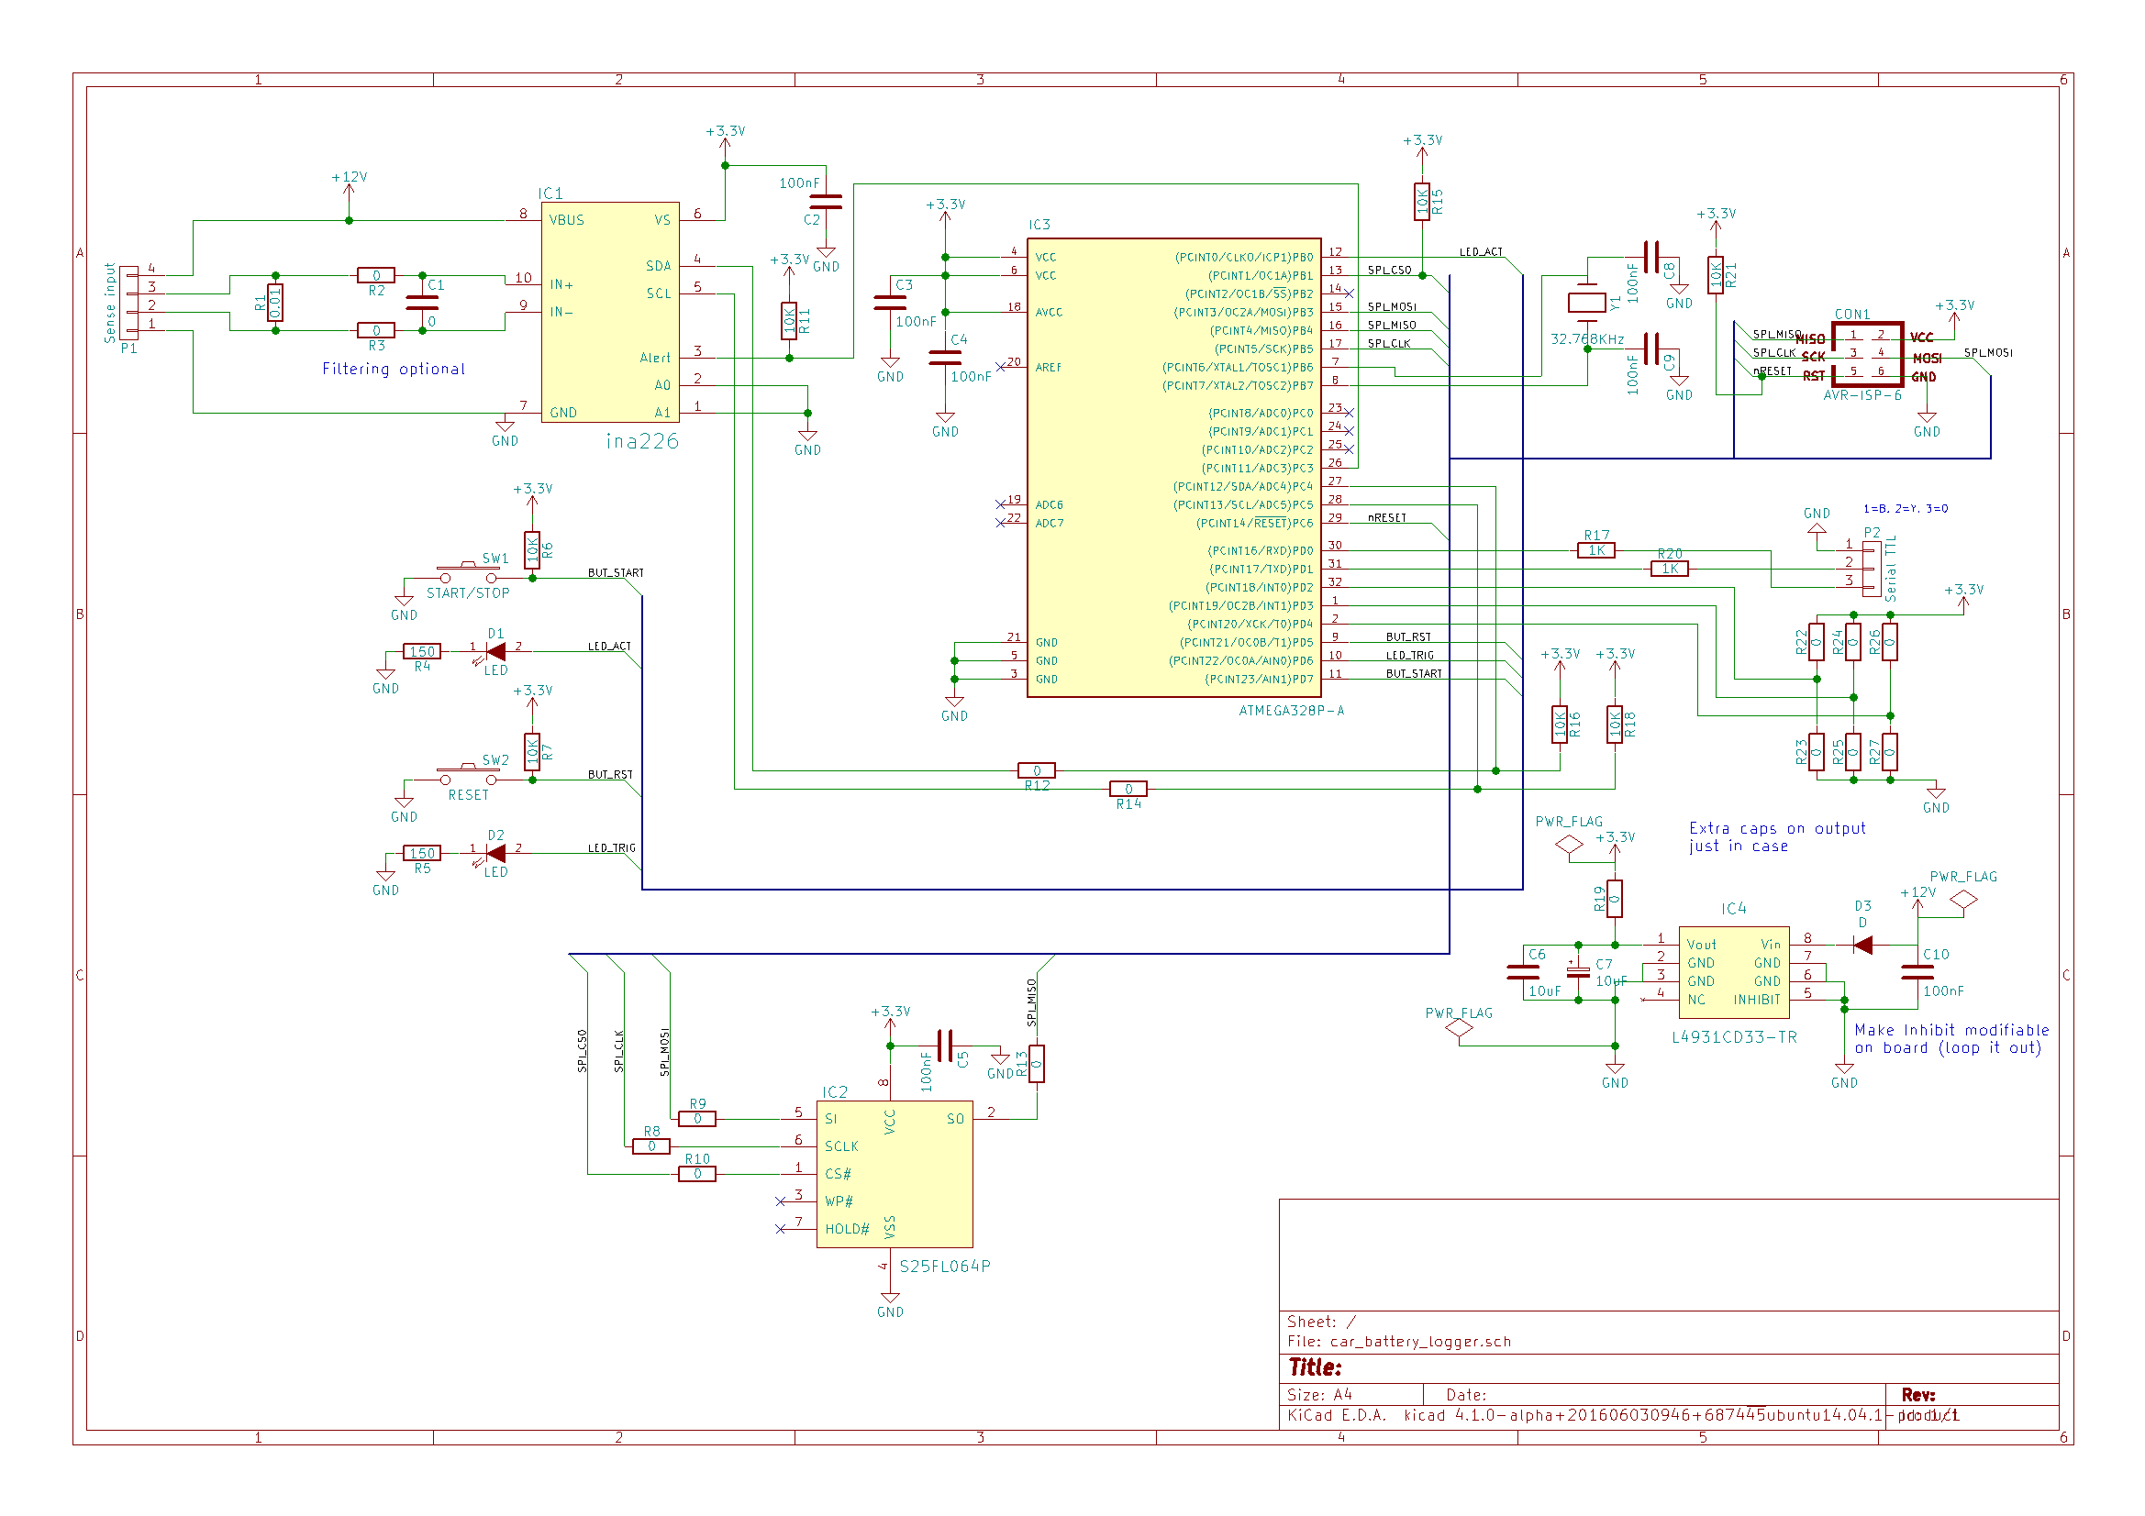Select resistor R13 on SPI_MISO line
The image size is (2145, 1516).
(x=1036, y=1063)
